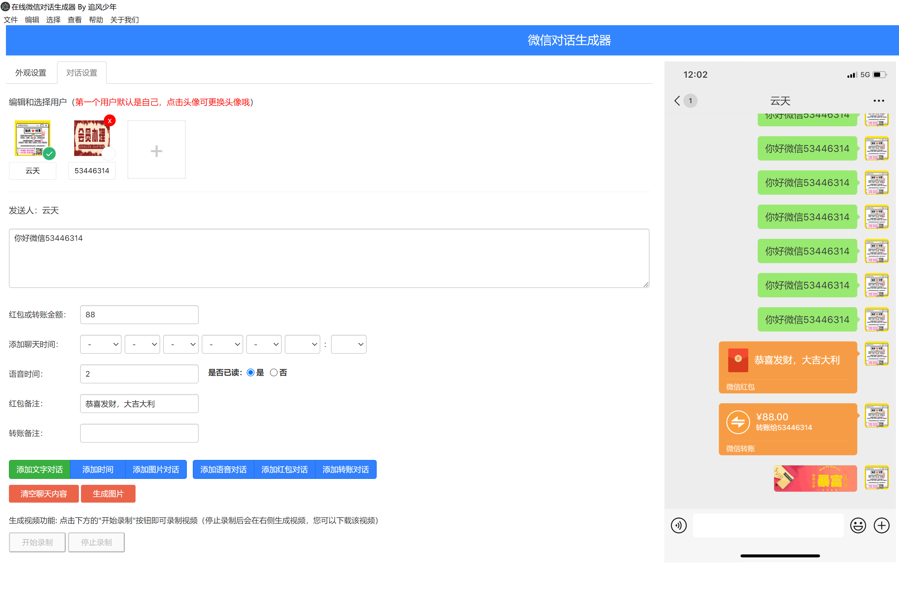Open the second chat time dropdown
This screenshot has width=899, height=615.
(x=142, y=344)
